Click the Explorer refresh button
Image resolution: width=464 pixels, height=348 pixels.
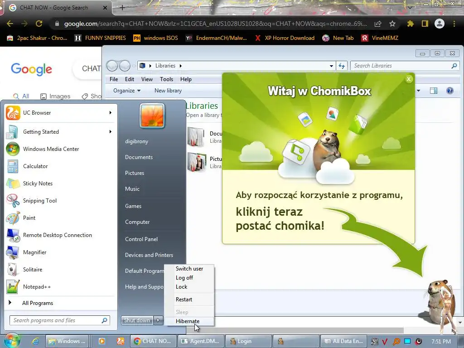342,66
